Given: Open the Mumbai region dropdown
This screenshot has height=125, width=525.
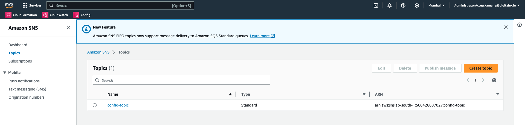Looking at the screenshot, I should [x=436, y=5].
